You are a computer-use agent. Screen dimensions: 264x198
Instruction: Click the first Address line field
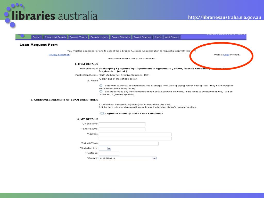[135, 134]
